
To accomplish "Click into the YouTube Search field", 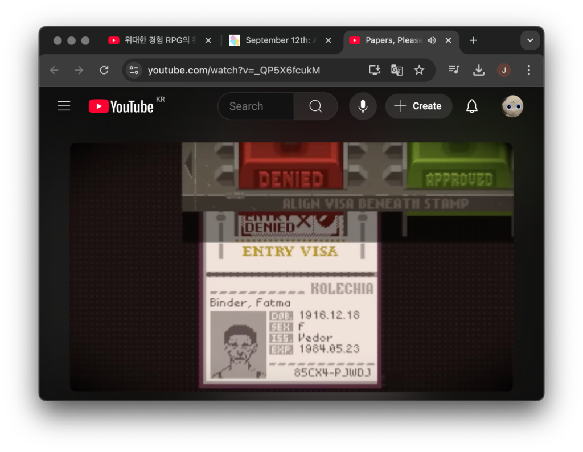I will pos(256,106).
